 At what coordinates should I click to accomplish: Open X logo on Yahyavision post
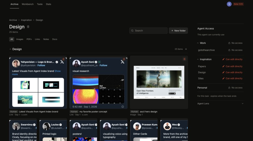coord(62,62)
